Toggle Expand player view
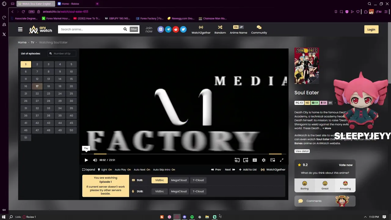 click(x=89, y=170)
